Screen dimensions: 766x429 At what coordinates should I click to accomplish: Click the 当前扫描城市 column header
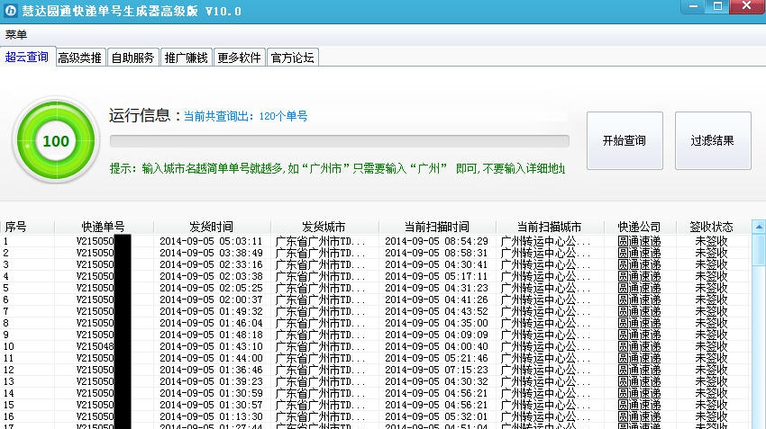pyautogui.click(x=549, y=227)
